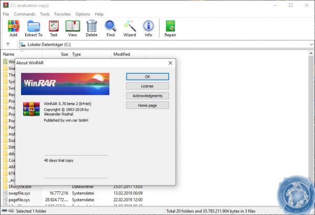Launch the Find magnifier tool
The image size is (315, 215).
point(110,26)
